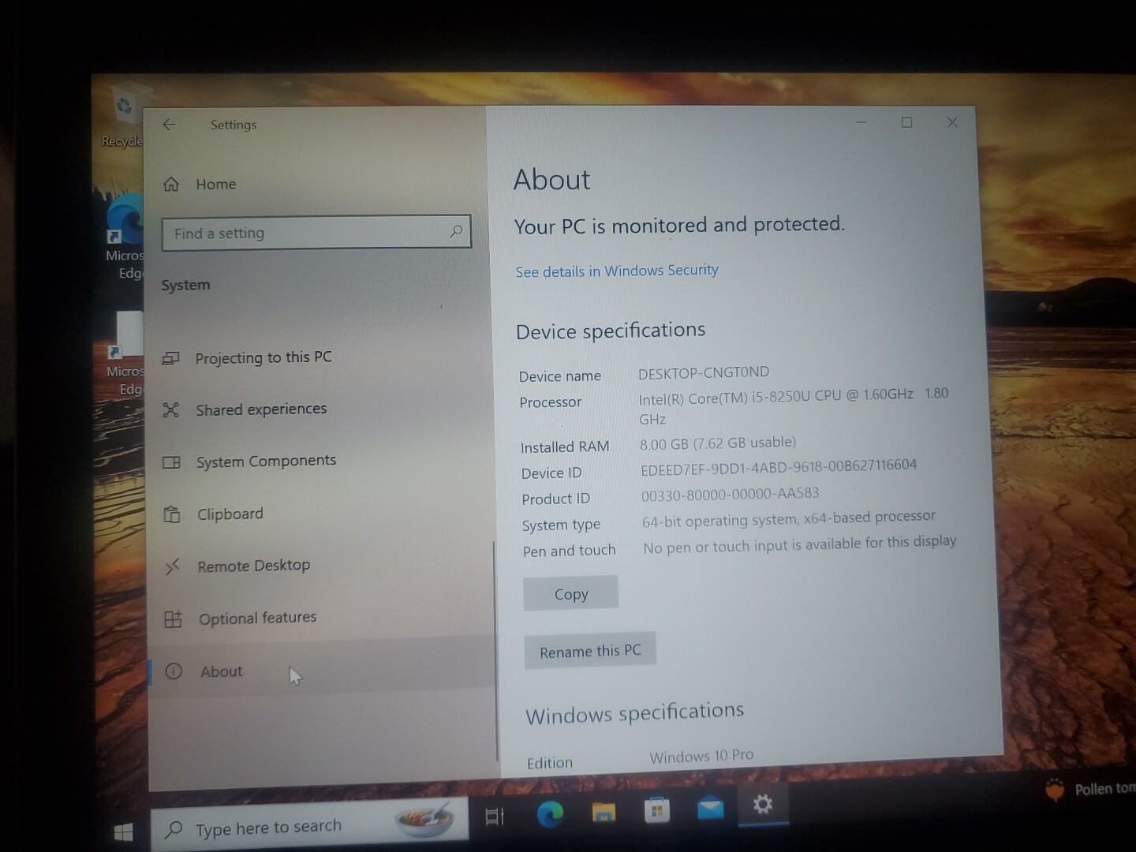Open the Mail app from taskbar

tap(710, 808)
